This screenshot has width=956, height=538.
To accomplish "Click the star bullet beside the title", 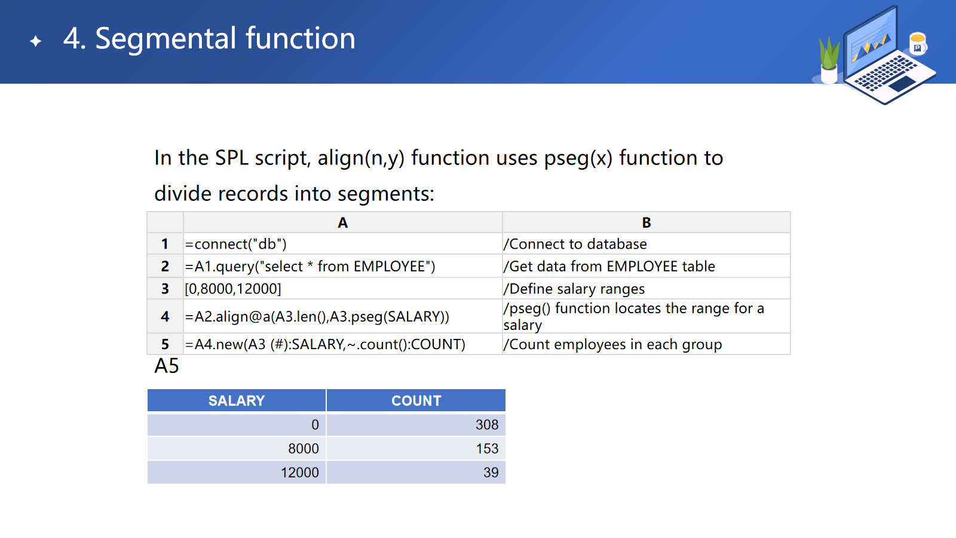I will (x=36, y=41).
